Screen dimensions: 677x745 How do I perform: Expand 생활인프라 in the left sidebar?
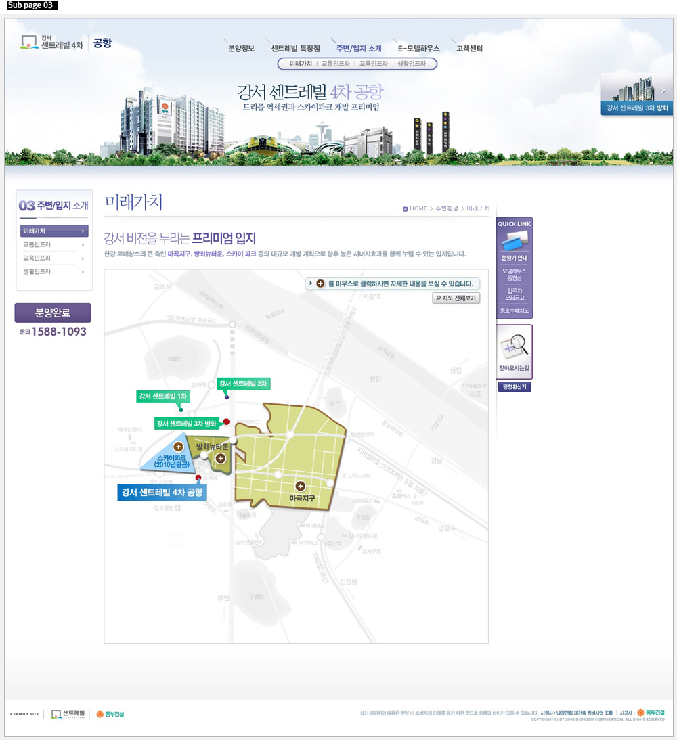[54, 272]
